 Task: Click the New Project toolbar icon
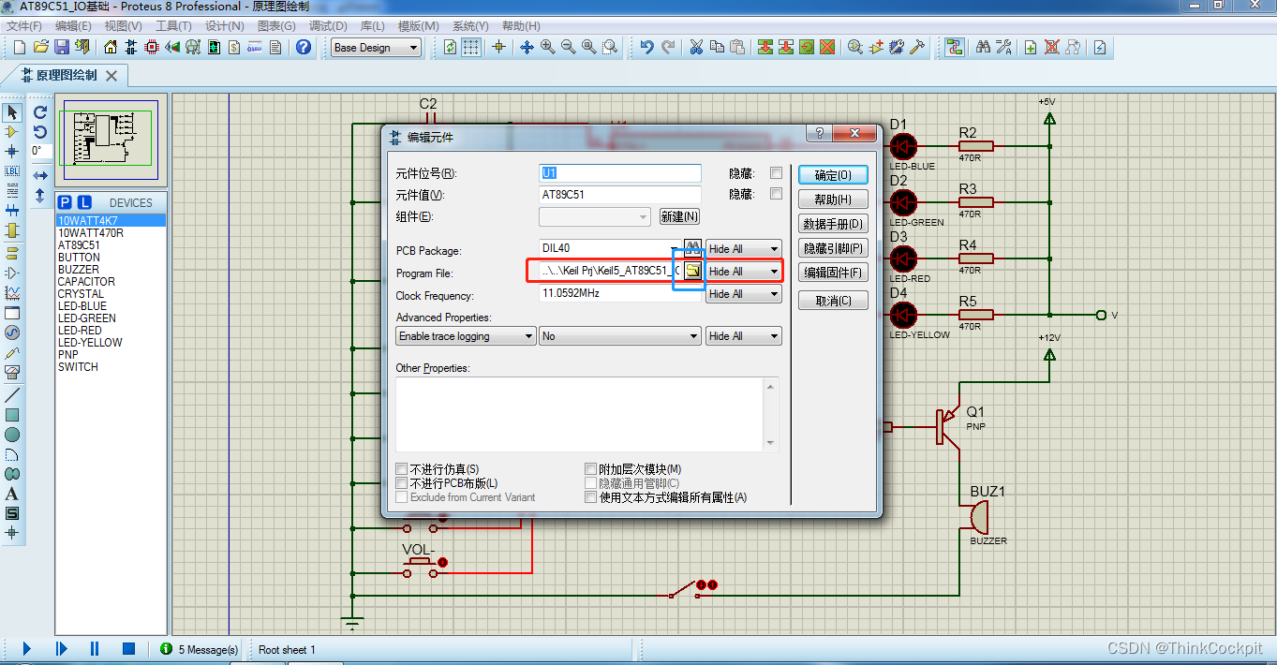pyautogui.click(x=19, y=47)
